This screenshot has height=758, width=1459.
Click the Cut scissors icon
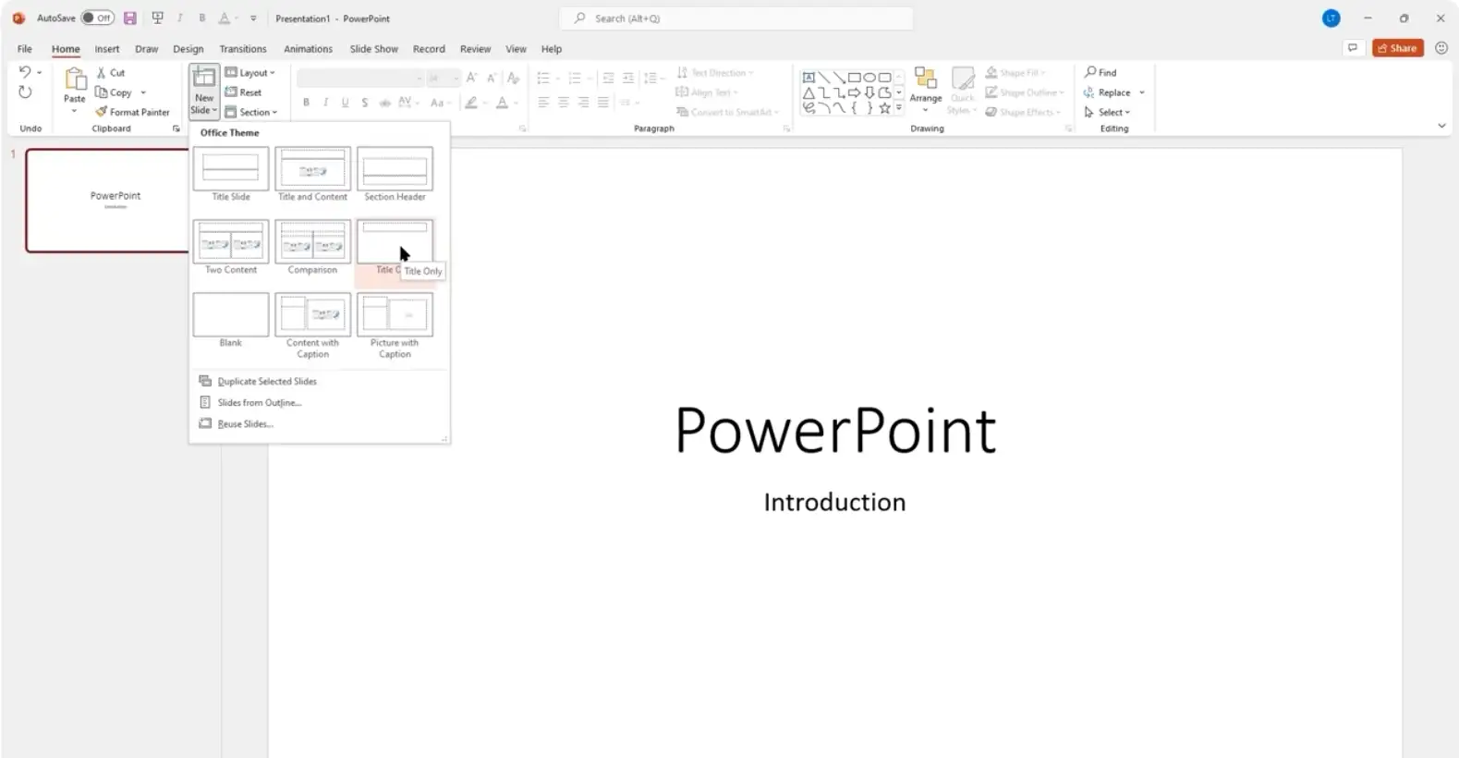(x=102, y=72)
